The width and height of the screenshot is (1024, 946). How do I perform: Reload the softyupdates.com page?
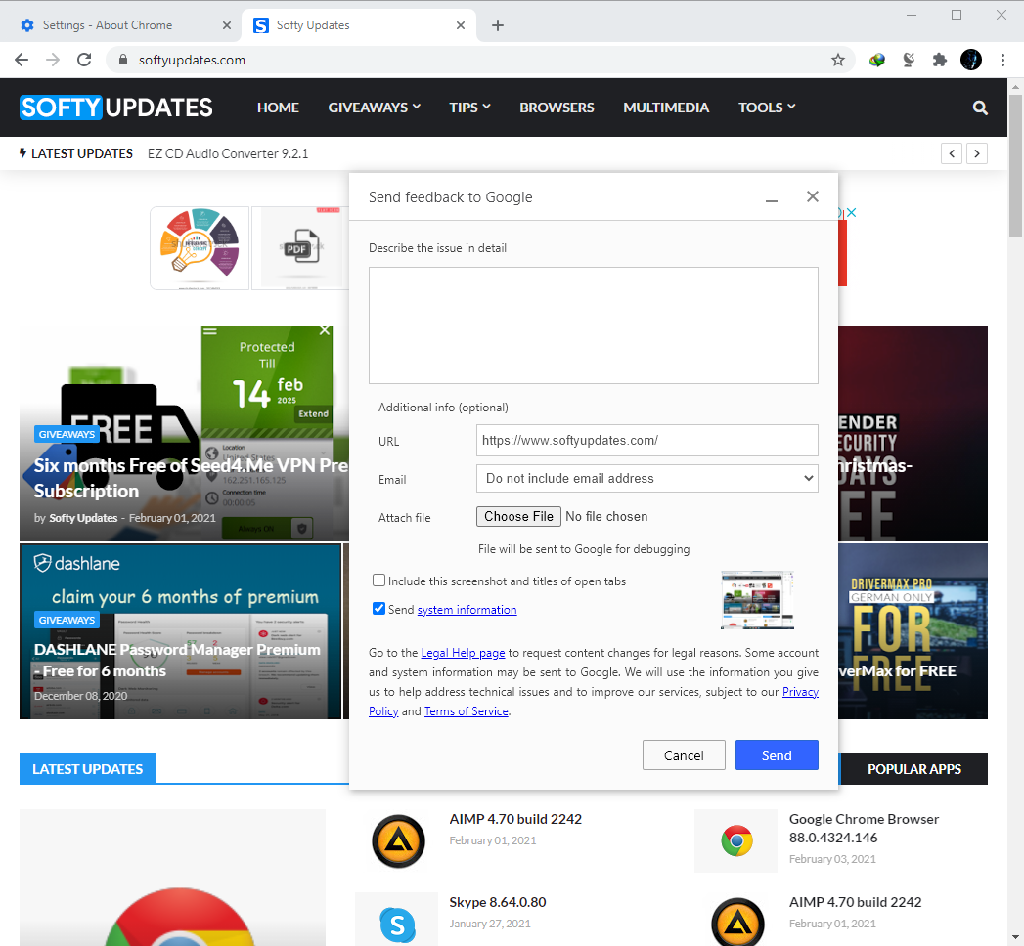coord(84,60)
